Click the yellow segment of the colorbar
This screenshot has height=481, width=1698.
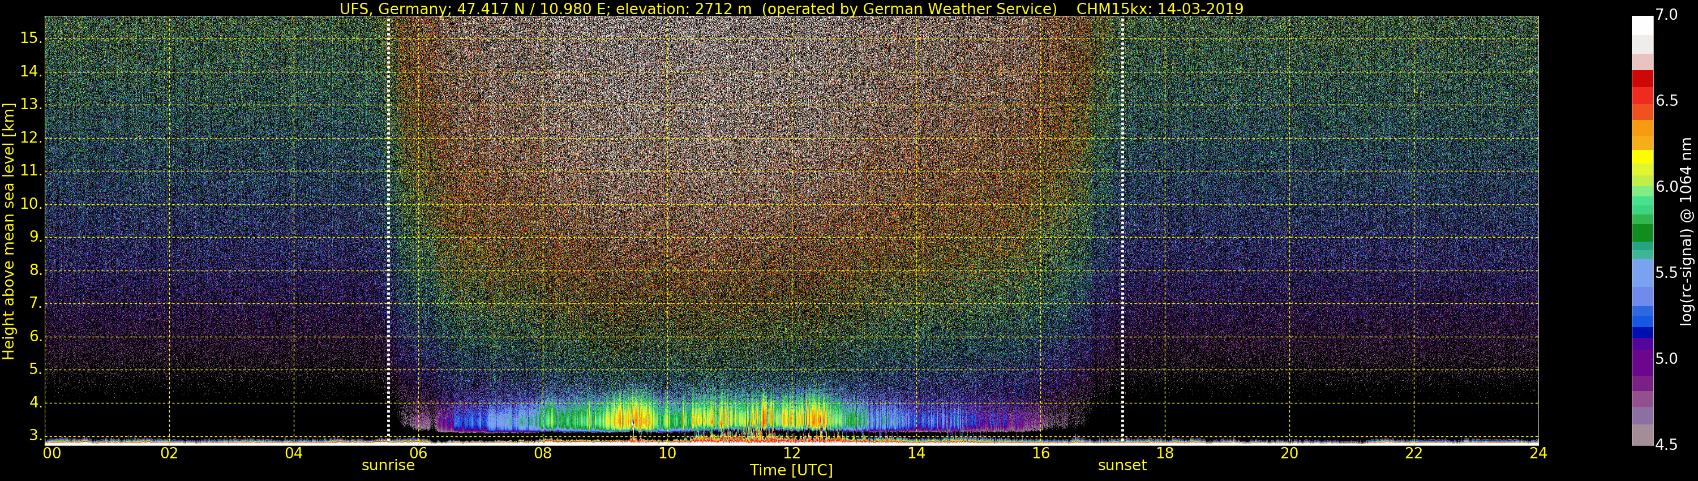(x=1642, y=157)
